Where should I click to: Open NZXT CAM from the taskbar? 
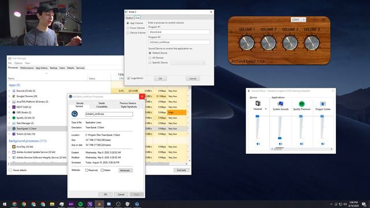pyautogui.click(x=71, y=204)
